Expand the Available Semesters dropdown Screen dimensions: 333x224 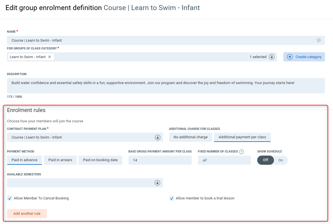point(157,183)
